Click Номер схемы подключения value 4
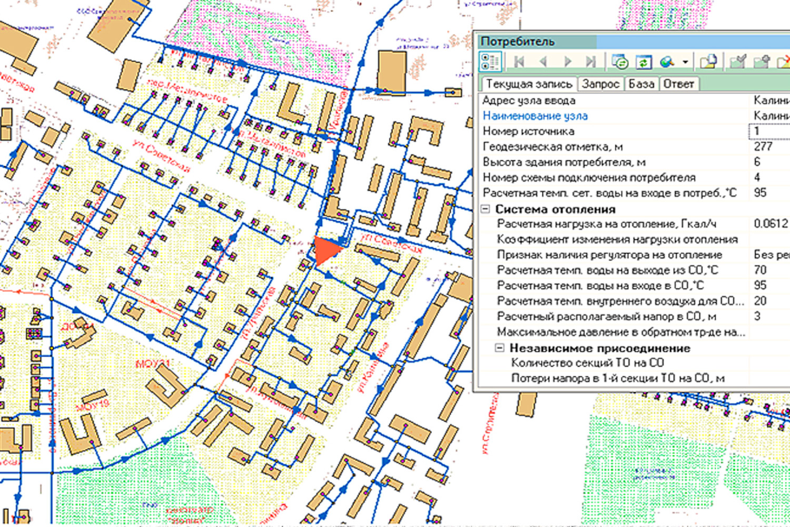 (x=757, y=177)
